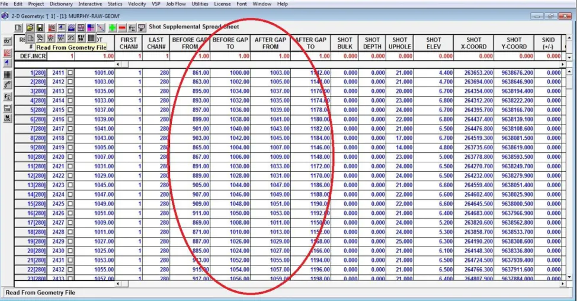Click the black grid icon in flyout toolbar

click(x=91, y=38)
